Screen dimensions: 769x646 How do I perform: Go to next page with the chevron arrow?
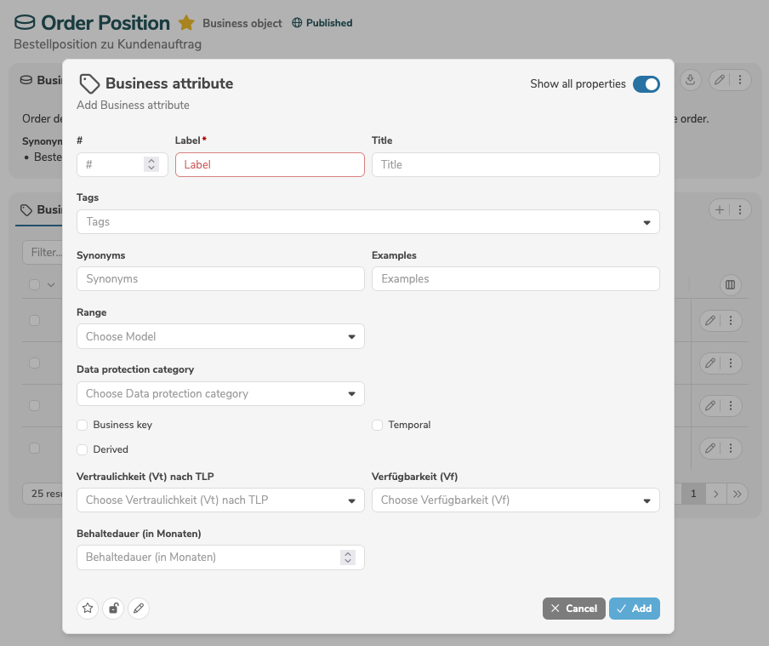[x=716, y=494]
